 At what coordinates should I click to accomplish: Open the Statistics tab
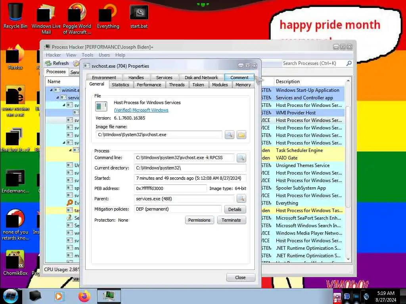[x=121, y=85]
